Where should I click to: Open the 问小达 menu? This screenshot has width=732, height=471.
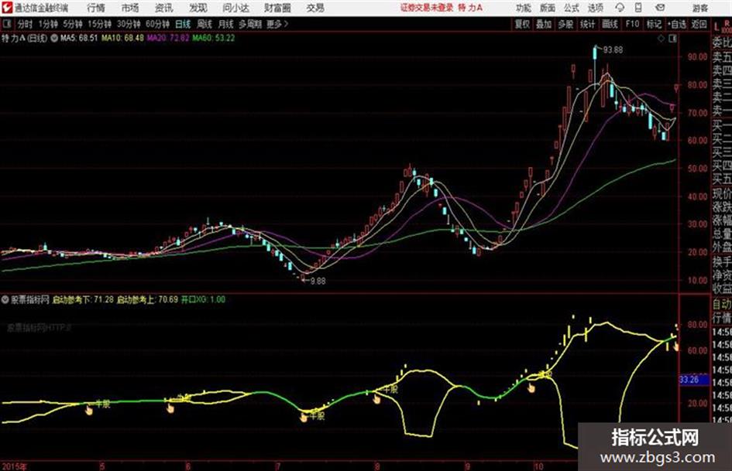tap(235, 8)
